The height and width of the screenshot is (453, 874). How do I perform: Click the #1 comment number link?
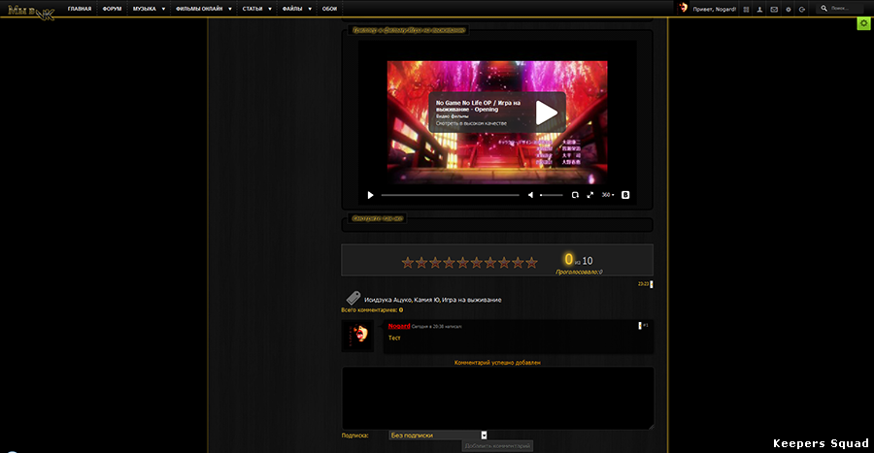[646, 326]
